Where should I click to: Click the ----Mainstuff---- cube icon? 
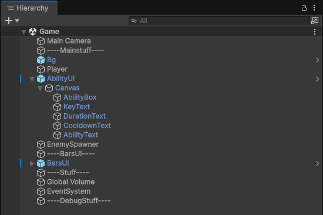(x=41, y=51)
